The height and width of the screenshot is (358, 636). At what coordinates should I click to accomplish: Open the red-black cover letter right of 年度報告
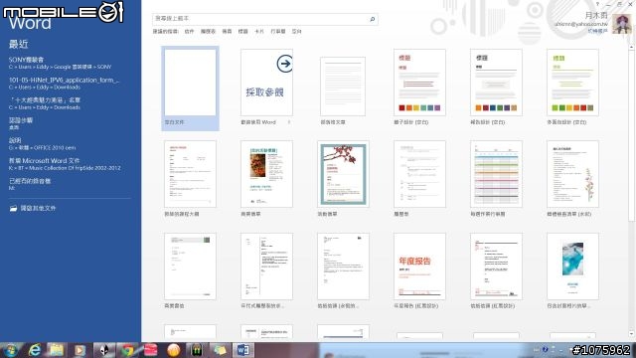(496, 267)
